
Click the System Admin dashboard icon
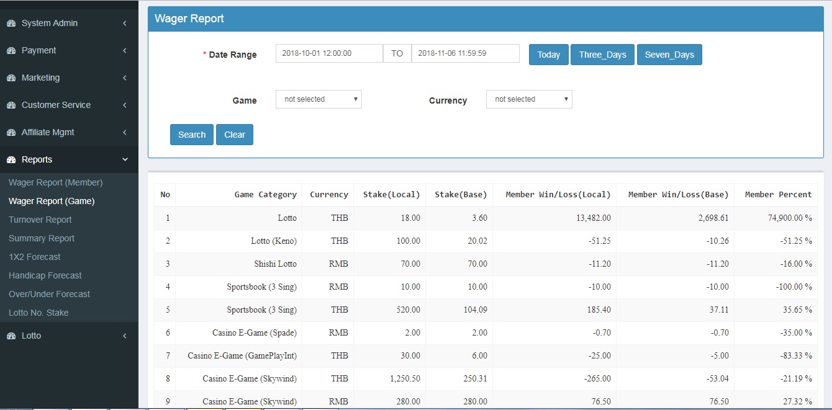tap(11, 23)
